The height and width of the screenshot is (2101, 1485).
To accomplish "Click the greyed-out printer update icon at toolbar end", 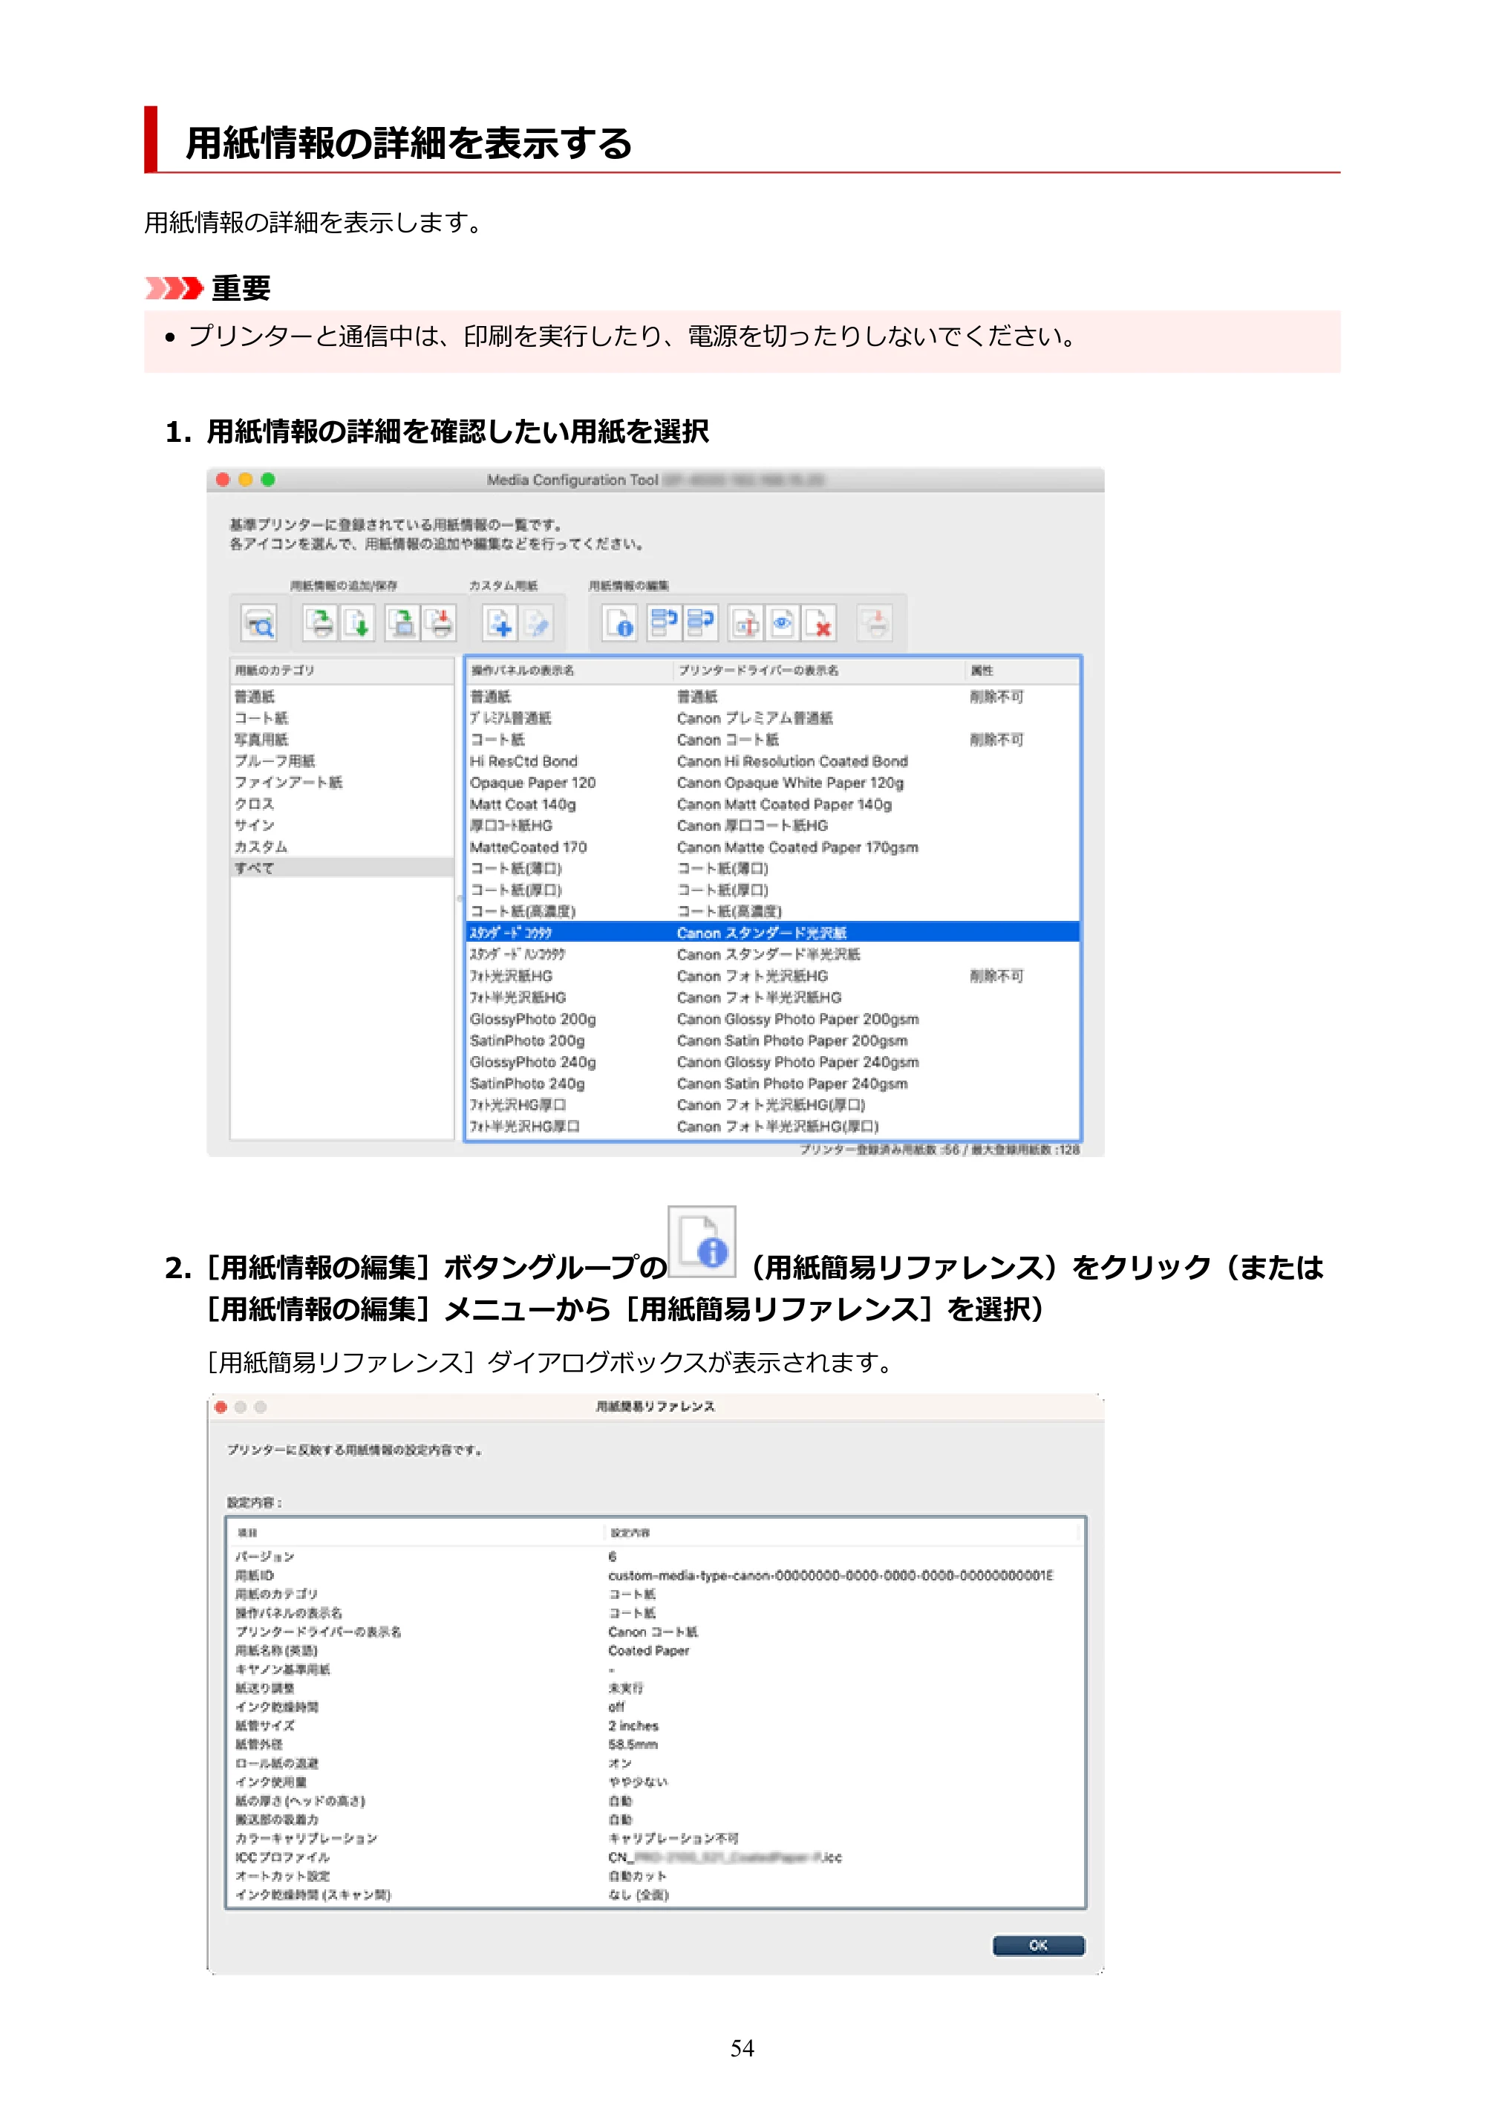I will click(875, 623).
